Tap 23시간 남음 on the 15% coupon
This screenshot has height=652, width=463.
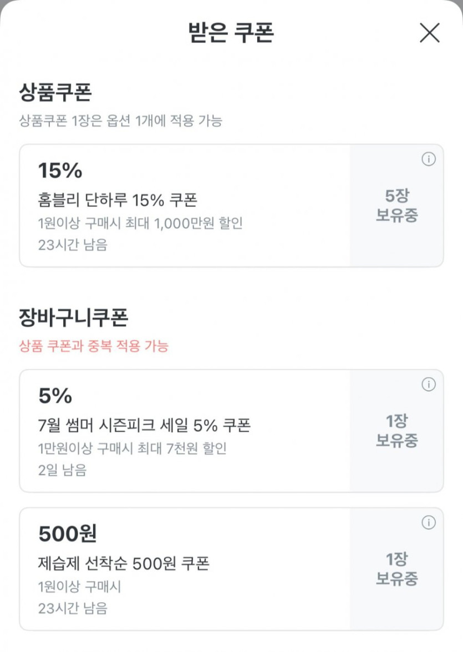[x=73, y=245]
